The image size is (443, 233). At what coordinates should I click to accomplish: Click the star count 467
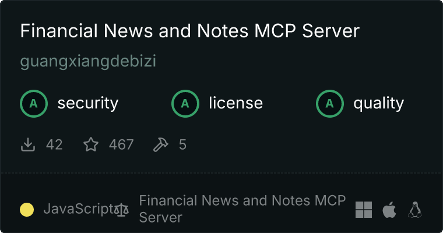point(121,145)
